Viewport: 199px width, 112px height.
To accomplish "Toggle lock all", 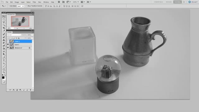I will tap(19, 38).
